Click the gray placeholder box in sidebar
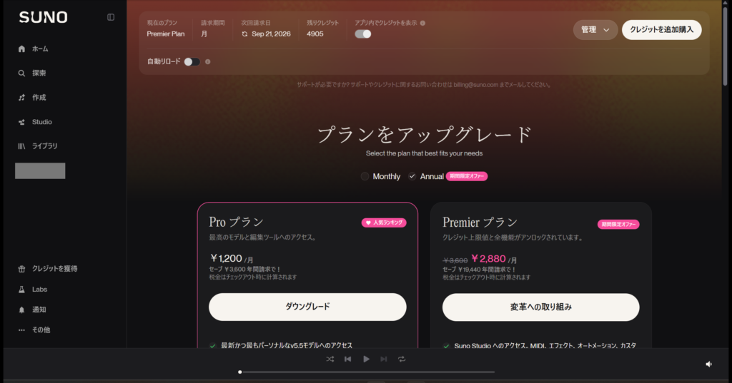This screenshot has width=732, height=383. pyautogui.click(x=40, y=171)
